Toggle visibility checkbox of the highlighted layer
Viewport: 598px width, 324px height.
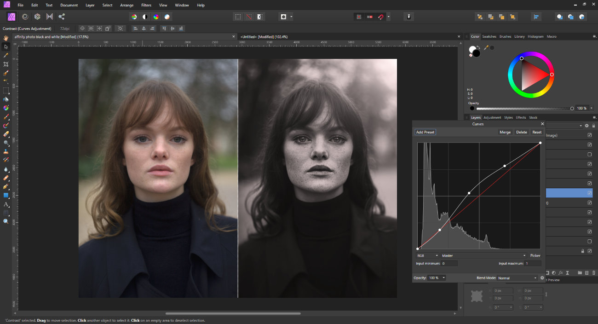(589, 193)
